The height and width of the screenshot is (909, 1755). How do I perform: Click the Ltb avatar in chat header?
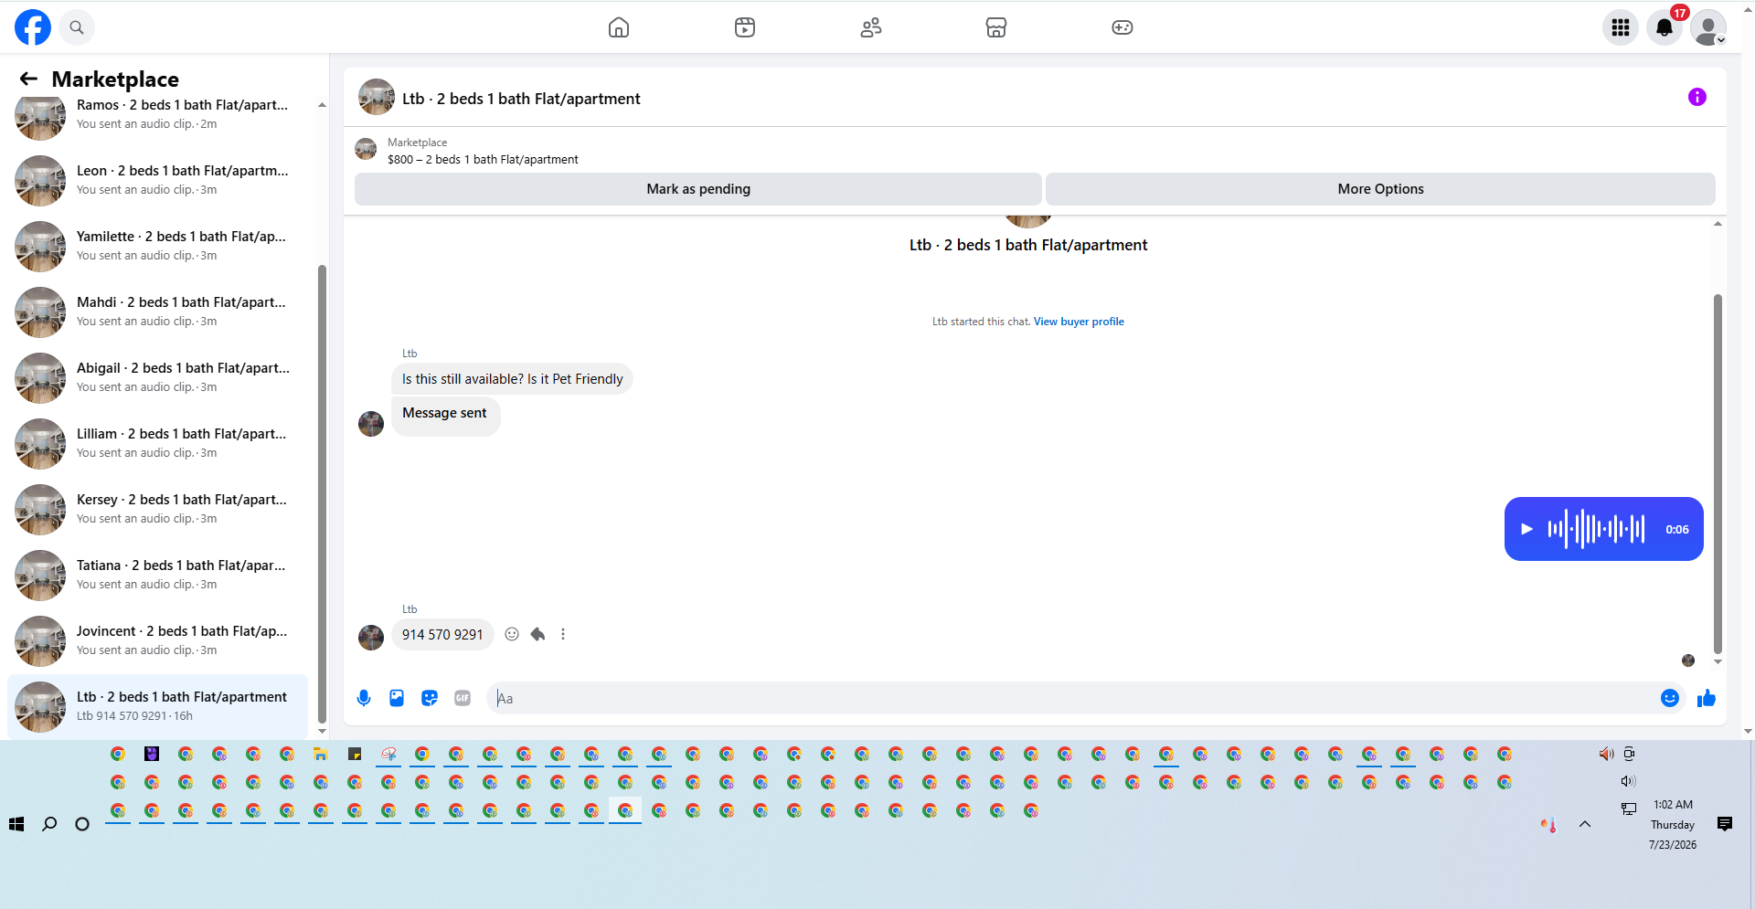click(x=377, y=97)
